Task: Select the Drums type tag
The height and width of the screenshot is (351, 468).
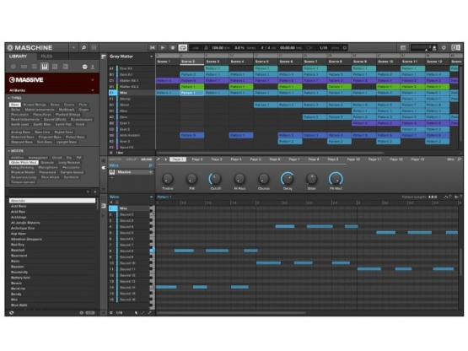Action: [69, 105]
